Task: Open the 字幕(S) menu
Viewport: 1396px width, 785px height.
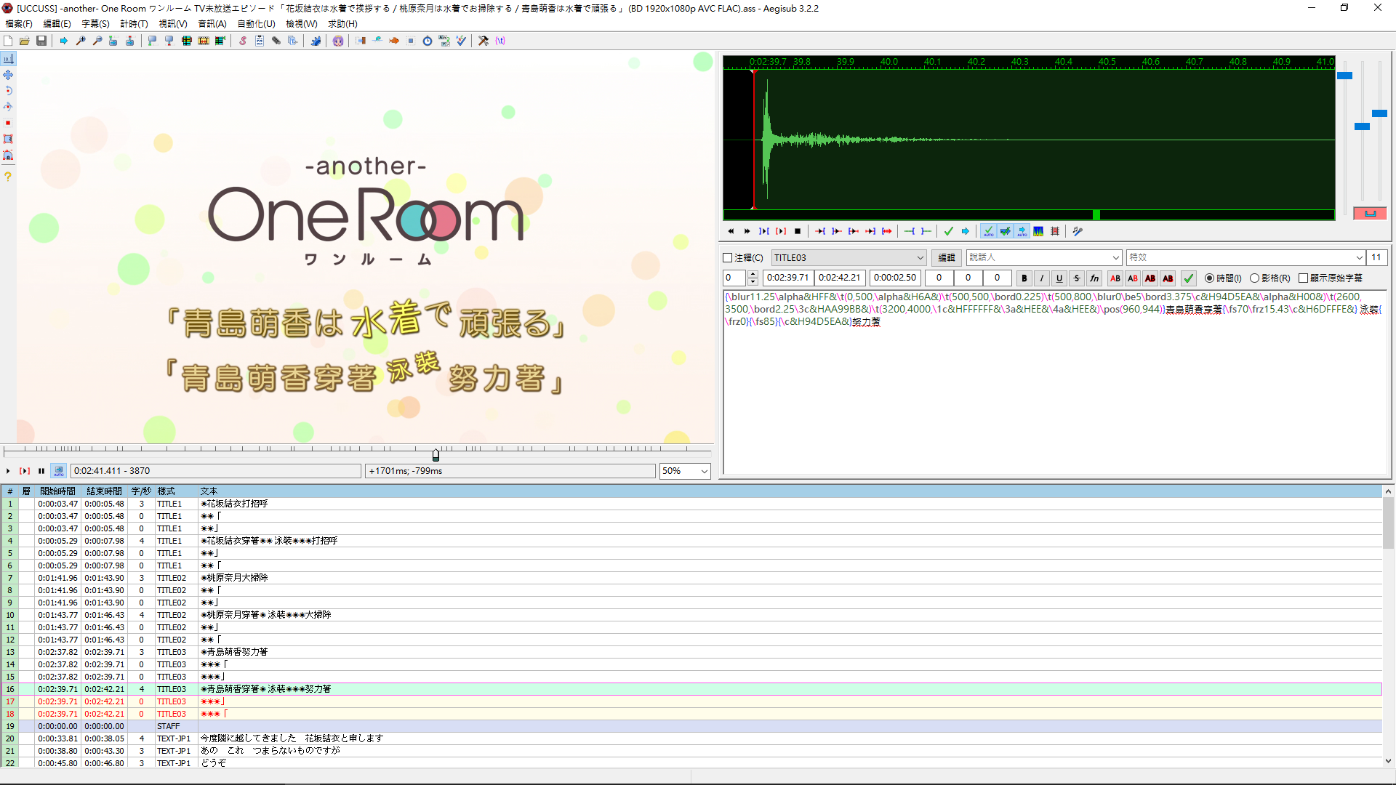Action: coord(95,24)
